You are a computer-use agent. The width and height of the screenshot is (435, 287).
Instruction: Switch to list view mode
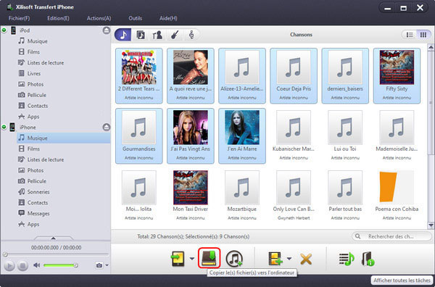click(x=410, y=35)
